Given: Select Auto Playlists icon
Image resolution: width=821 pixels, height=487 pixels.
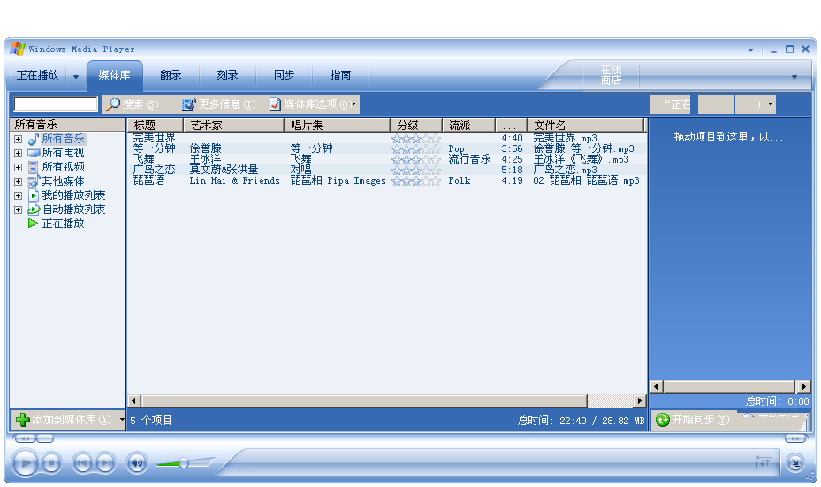Looking at the screenshot, I should (x=34, y=209).
